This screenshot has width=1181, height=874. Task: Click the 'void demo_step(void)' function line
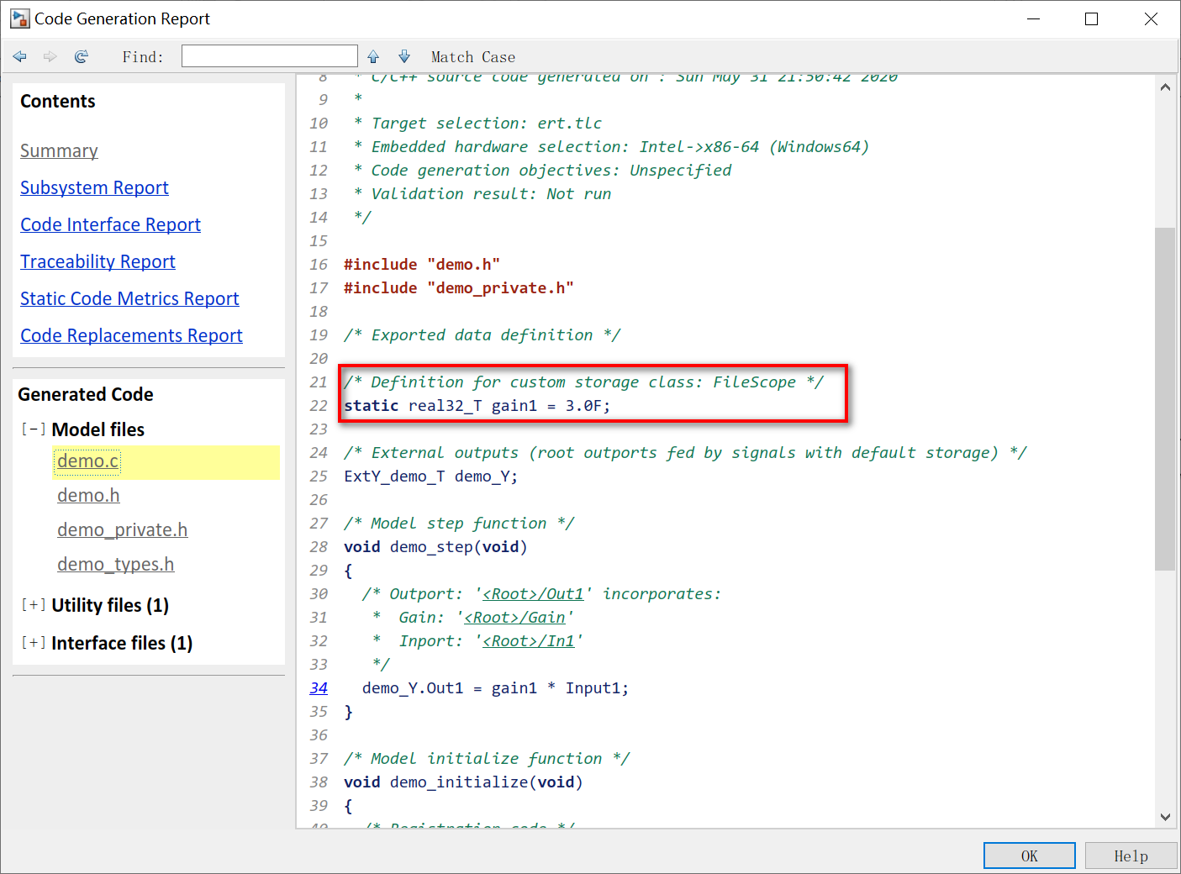tap(435, 547)
